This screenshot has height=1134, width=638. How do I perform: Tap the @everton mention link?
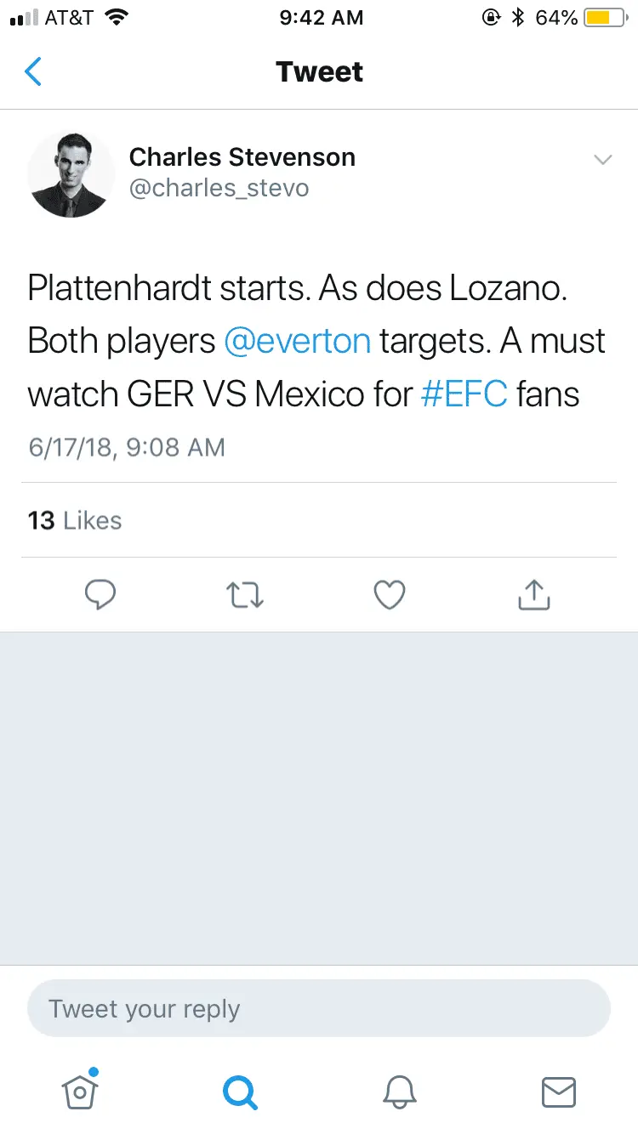coord(297,341)
